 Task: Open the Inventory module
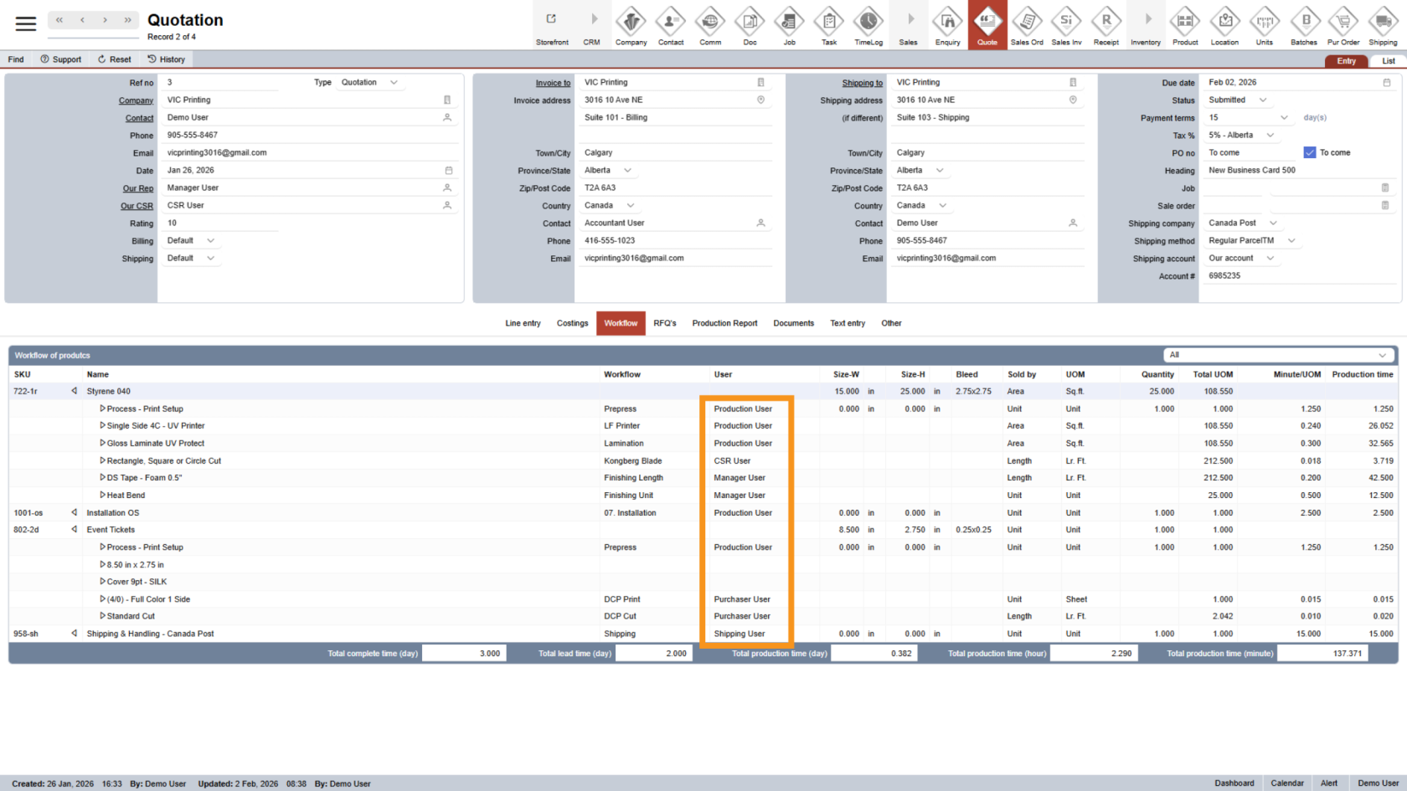tap(1146, 23)
